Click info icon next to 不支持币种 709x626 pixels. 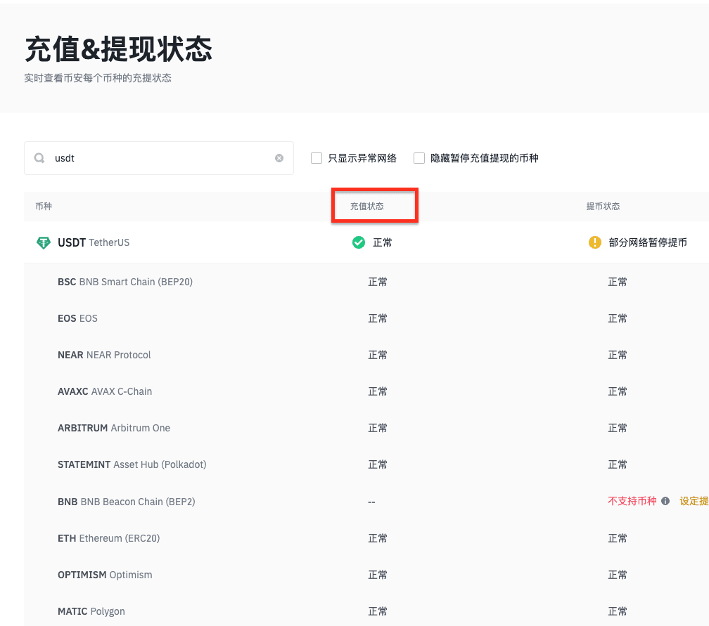tap(665, 501)
